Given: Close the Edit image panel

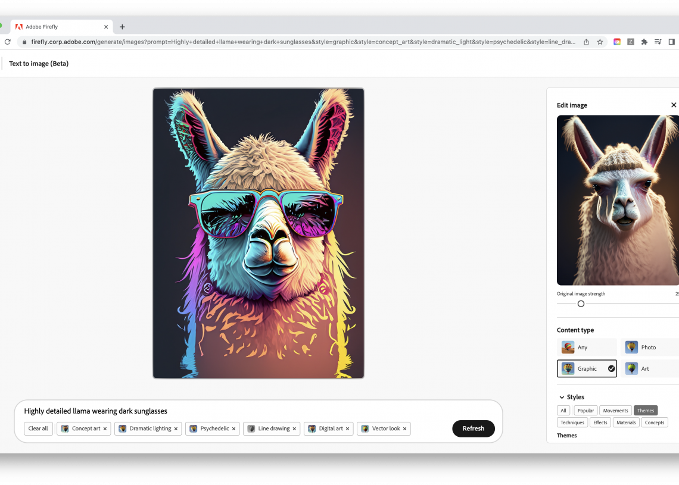Looking at the screenshot, I should coord(674,105).
